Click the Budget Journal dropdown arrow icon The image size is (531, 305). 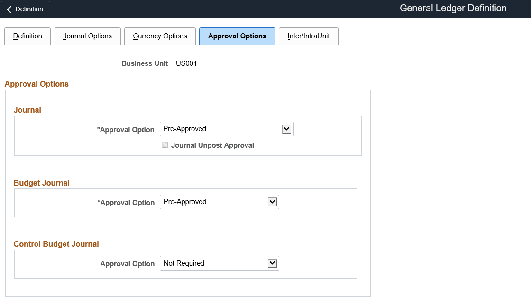pyautogui.click(x=273, y=201)
